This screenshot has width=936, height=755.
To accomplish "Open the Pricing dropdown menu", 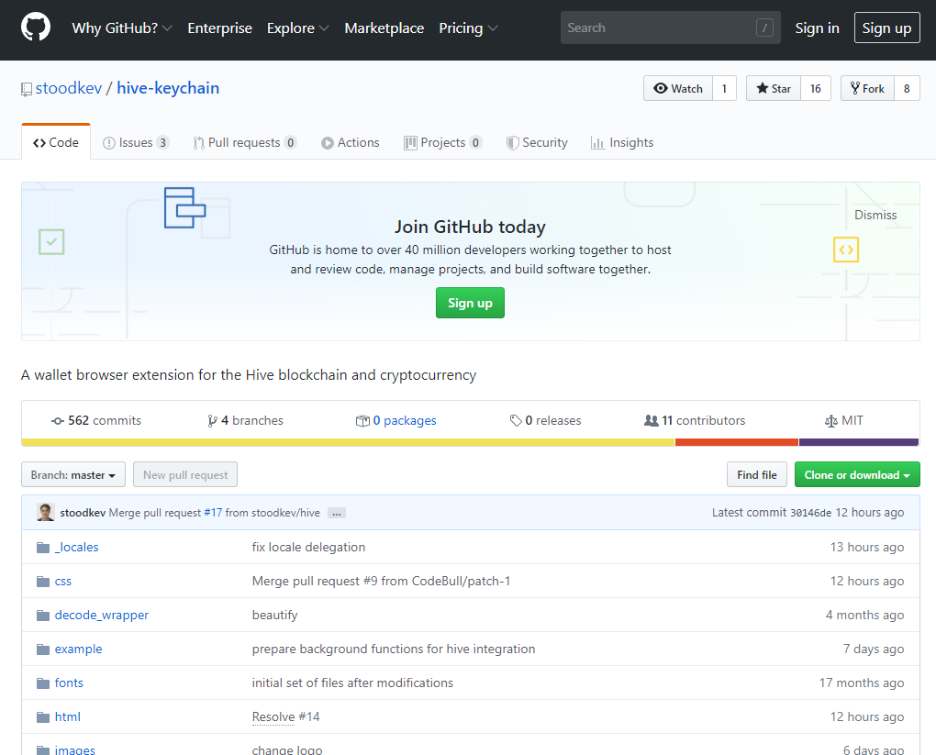I will coord(468,28).
